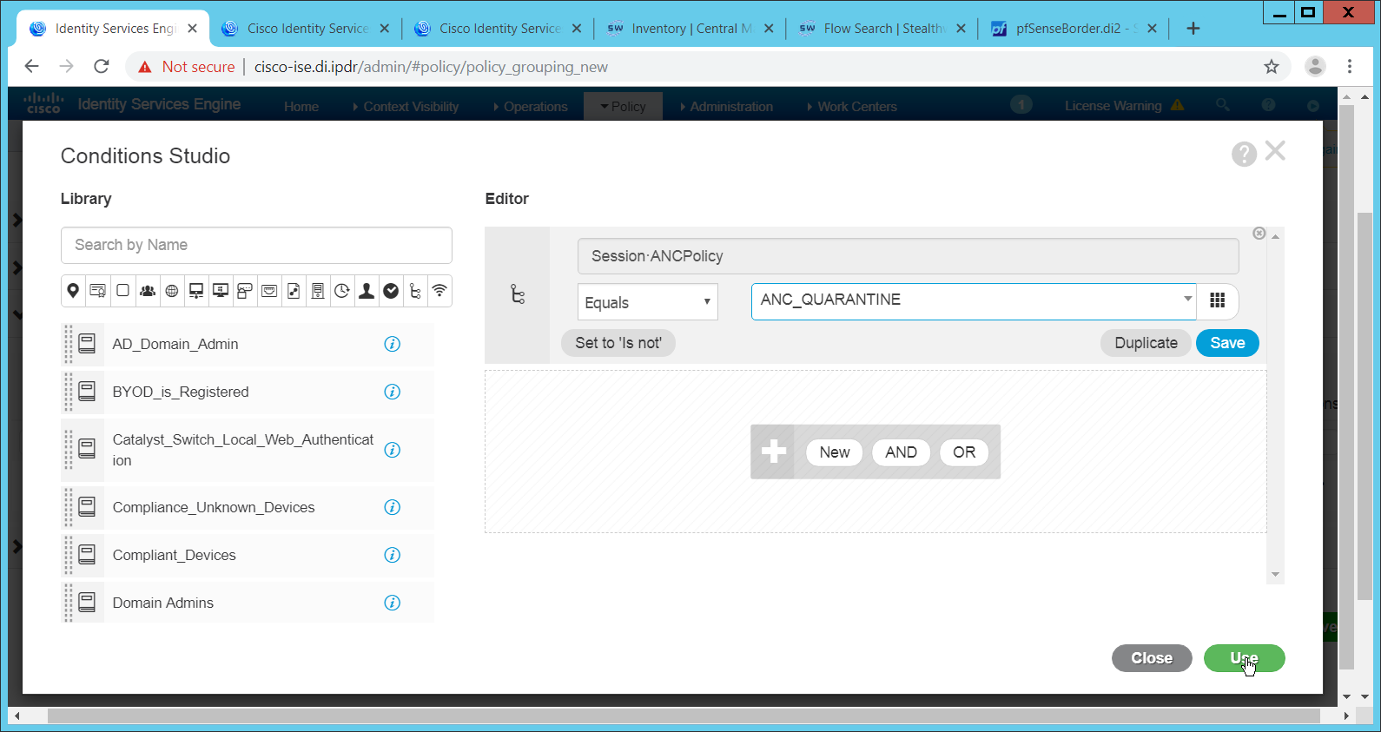The height and width of the screenshot is (732, 1381).
Task: Filter library by wireless signal icon
Action: point(439,291)
